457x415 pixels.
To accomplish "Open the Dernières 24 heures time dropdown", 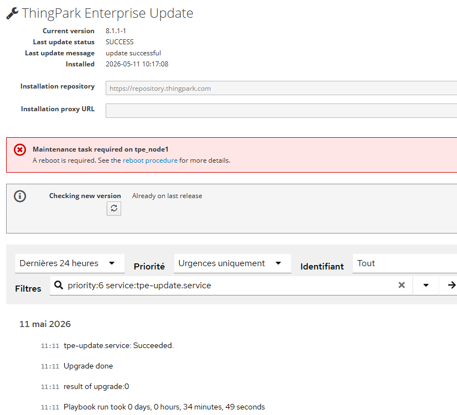I will 70,263.
